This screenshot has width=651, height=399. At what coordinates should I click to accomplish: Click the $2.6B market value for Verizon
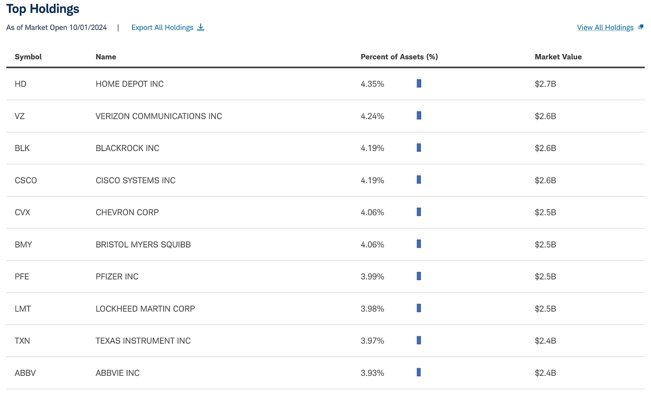click(x=545, y=116)
